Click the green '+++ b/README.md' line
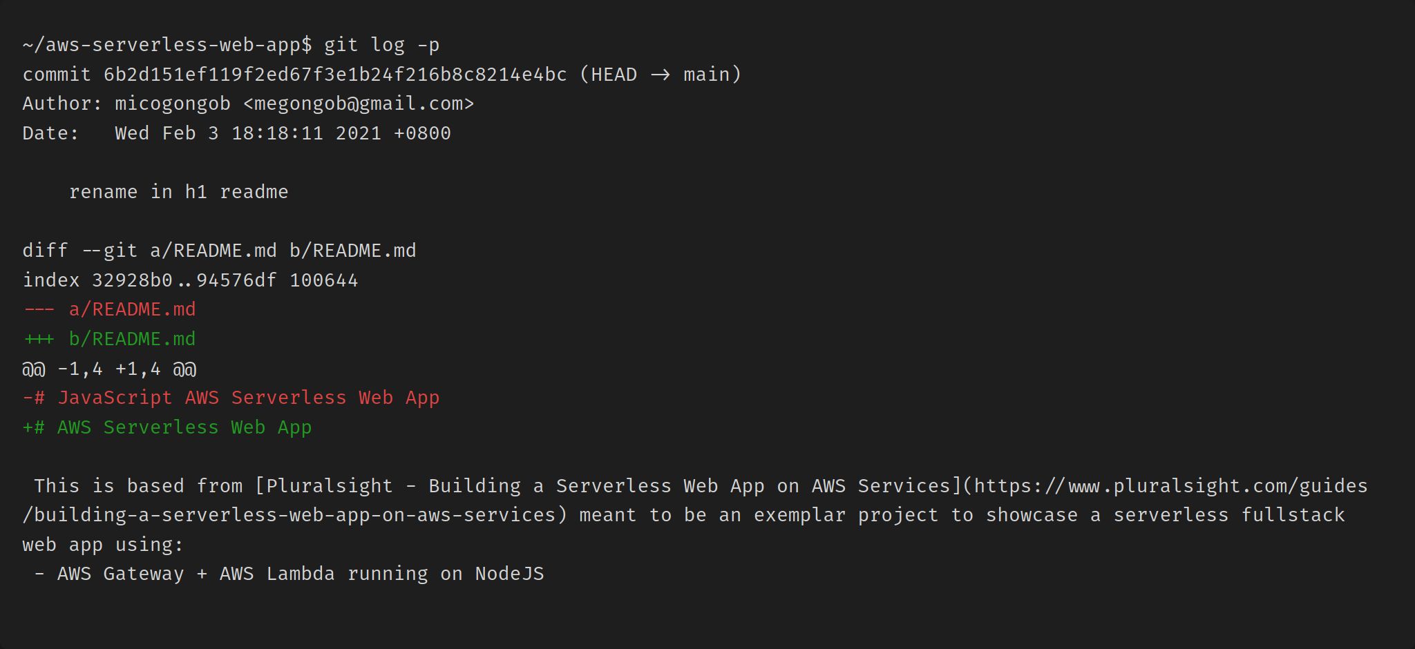Viewport: 1415px width, 649px height. [x=109, y=339]
